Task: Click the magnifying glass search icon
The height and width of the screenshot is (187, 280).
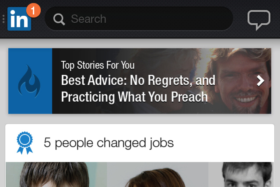Action: 59,19
